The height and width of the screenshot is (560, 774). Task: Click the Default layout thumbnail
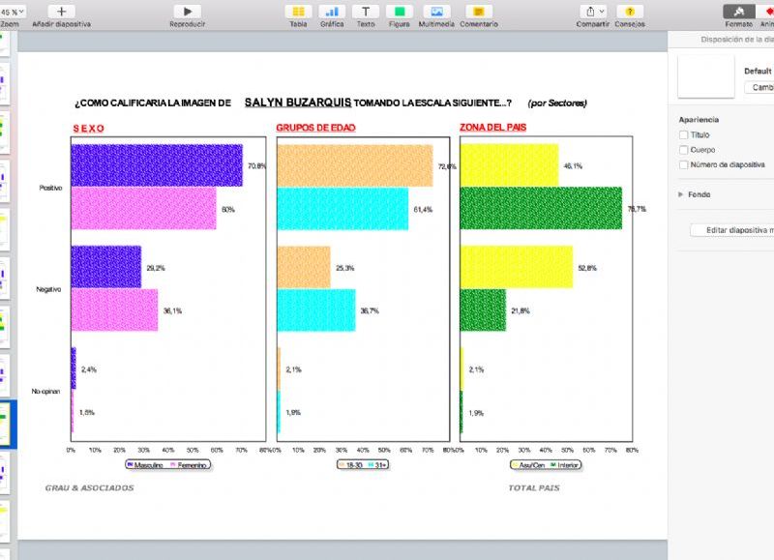click(x=706, y=76)
